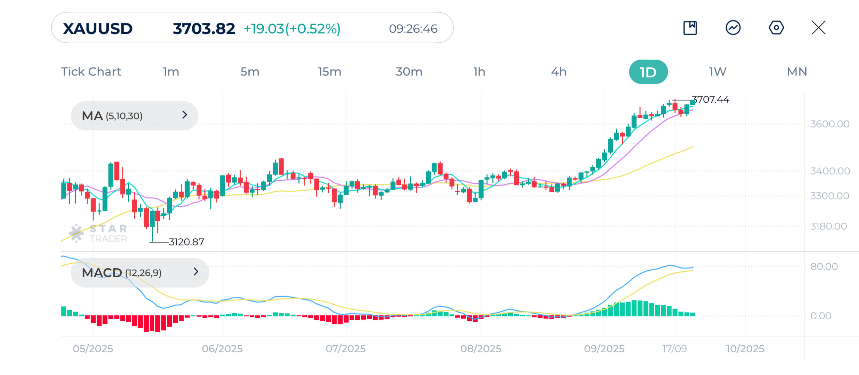This screenshot has width=859, height=375.
Task: Click the 08/2025 date label
Action: [481, 349]
